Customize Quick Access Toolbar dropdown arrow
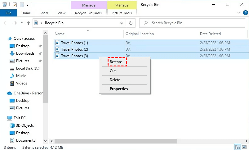The height and width of the screenshot is (150, 249). [27, 5]
